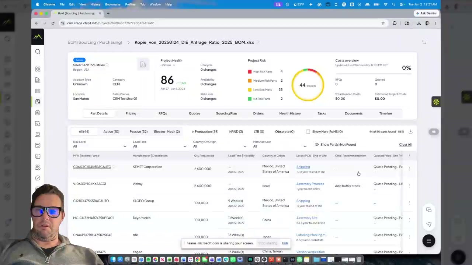Open the Chrome Bookmarks menu
Screen dimensions: 472x265
[x=113, y=4]
